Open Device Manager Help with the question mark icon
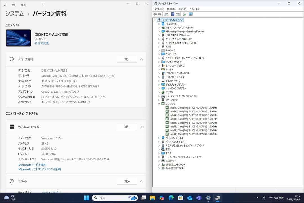304x203 pixels. [x=172, y=14]
